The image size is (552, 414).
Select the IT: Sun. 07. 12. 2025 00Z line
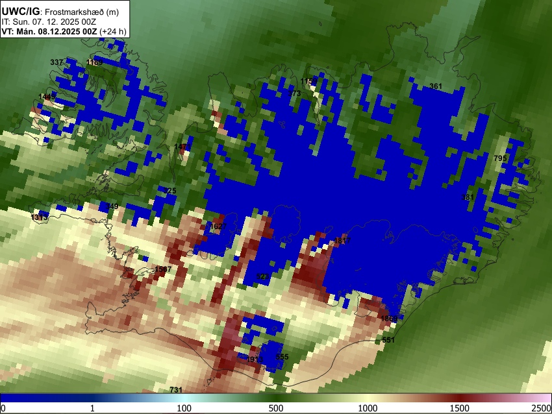click(49, 22)
